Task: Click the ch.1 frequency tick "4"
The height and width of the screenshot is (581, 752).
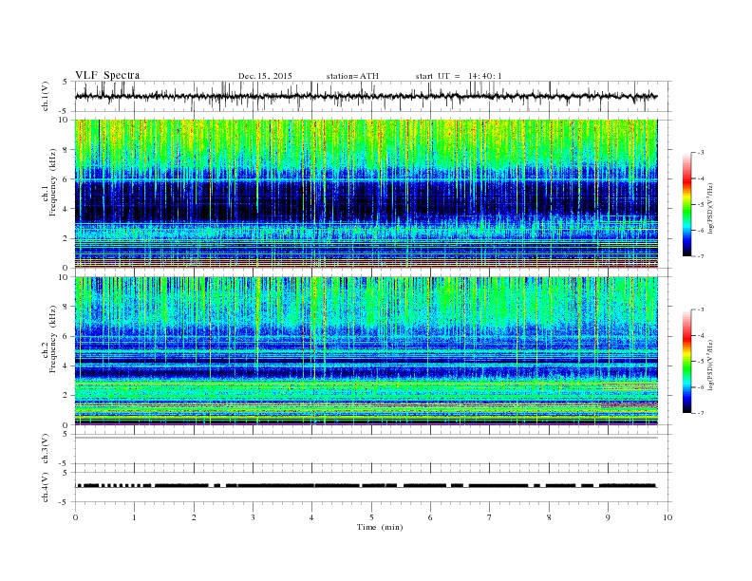Action: pyautogui.click(x=66, y=209)
